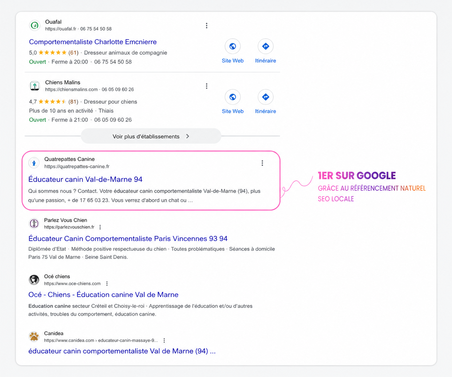Click the Diplômée d'Etat description snippet
The width and height of the screenshot is (452, 377).
coord(151,253)
